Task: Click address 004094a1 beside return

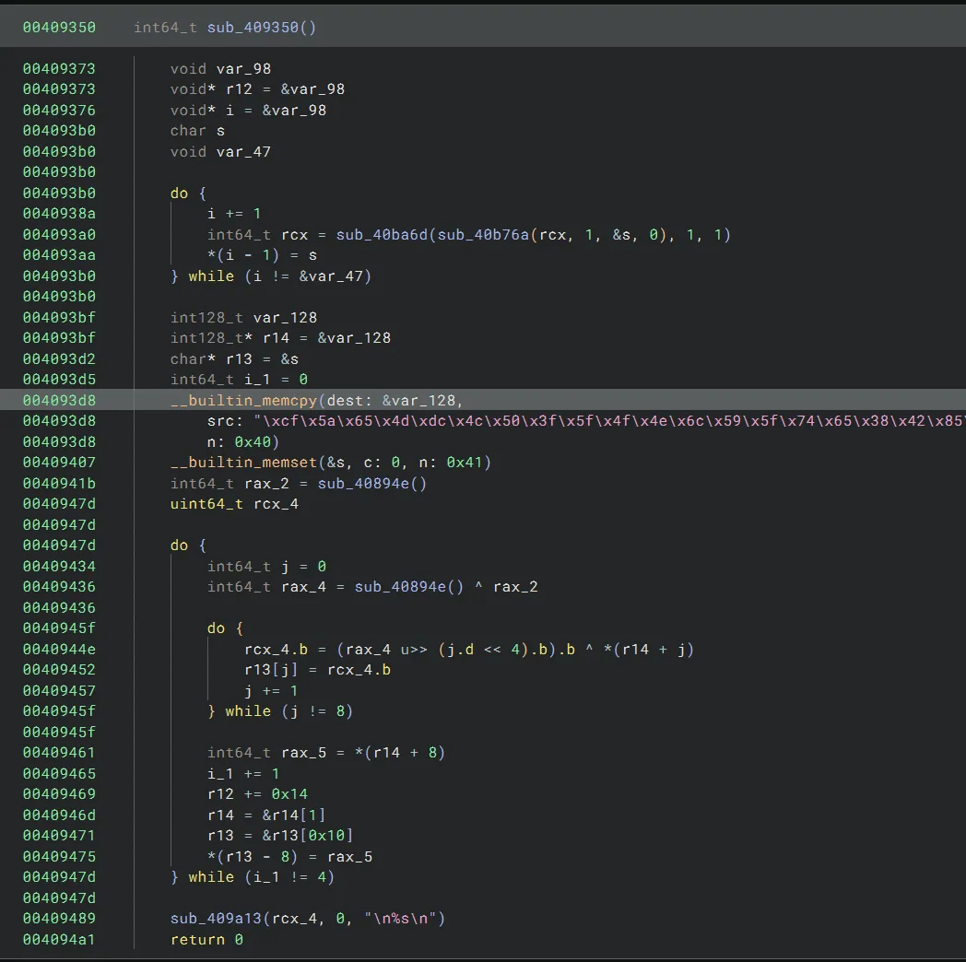Action: [x=59, y=940]
